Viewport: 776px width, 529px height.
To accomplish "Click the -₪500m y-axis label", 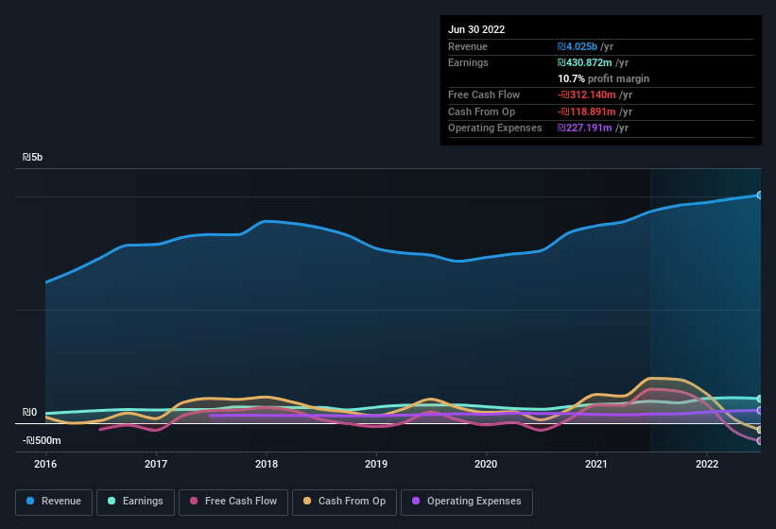I will click(x=42, y=441).
